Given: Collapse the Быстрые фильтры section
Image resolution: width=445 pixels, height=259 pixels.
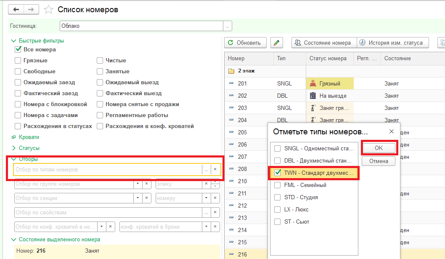Looking at the screenshot, I should 13,41.
